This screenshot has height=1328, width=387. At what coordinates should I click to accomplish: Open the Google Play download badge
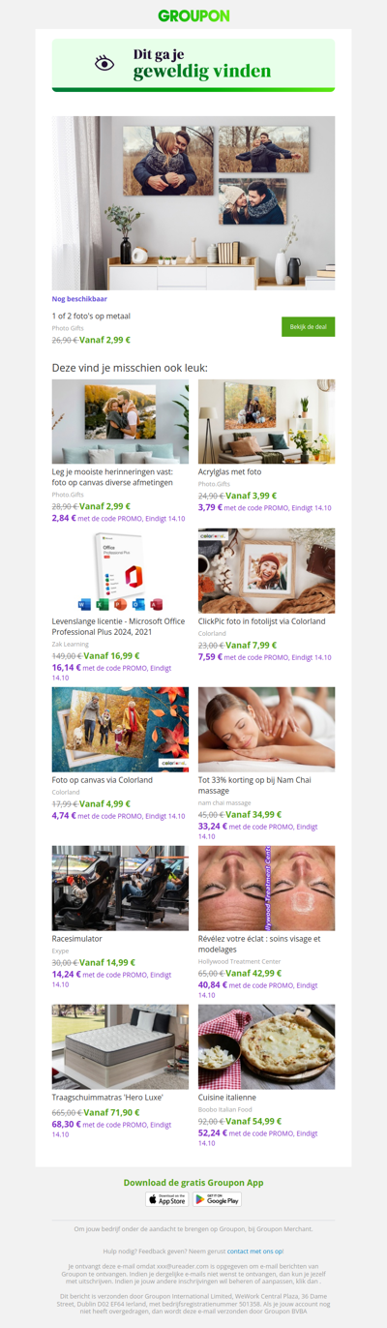(217, 1199)
